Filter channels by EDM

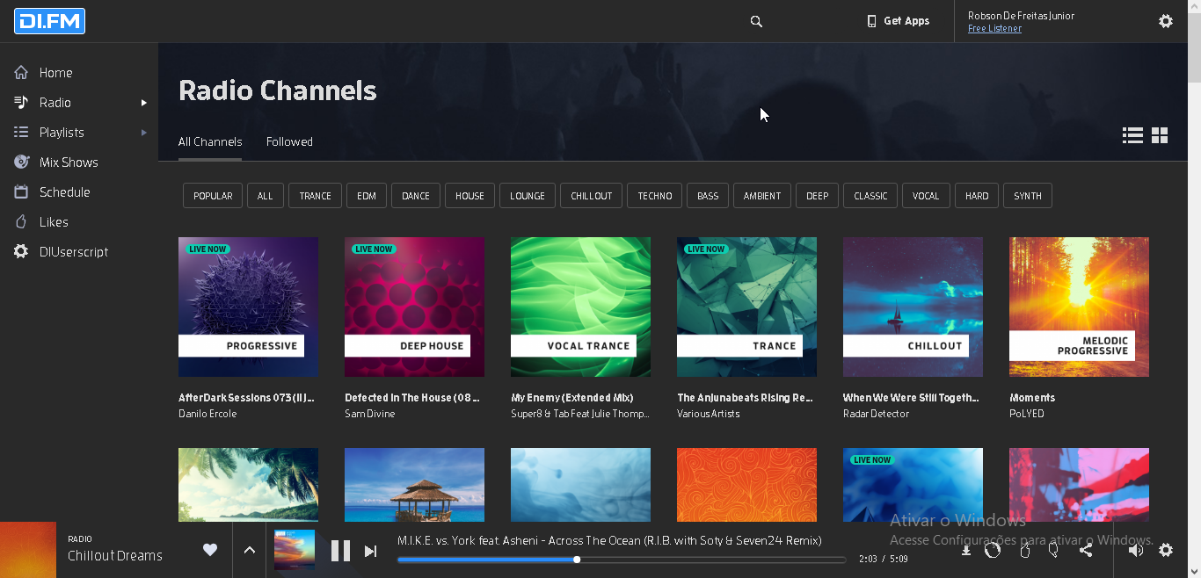coord(367,196)
